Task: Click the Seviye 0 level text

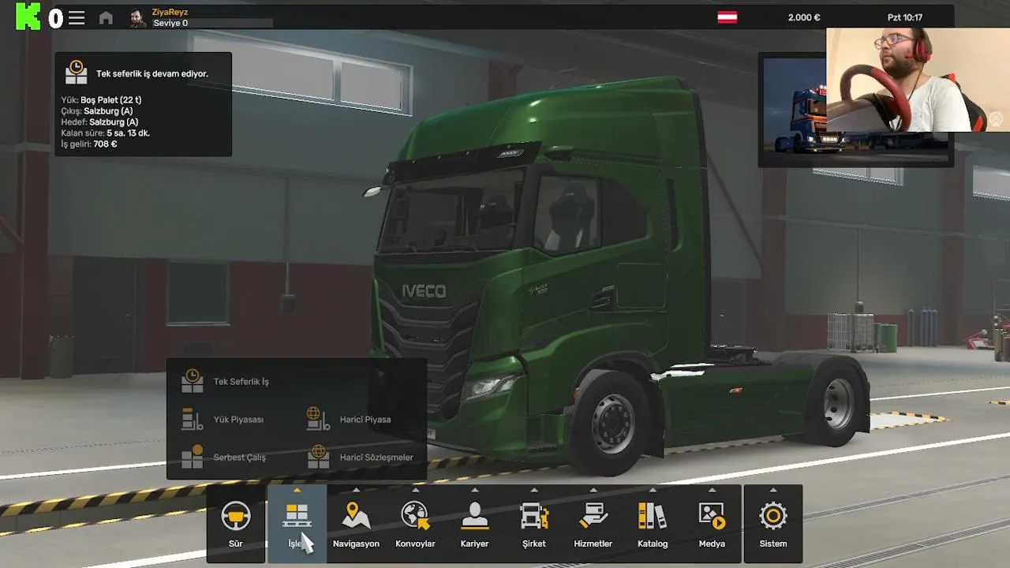Action: tap(170, 23)
